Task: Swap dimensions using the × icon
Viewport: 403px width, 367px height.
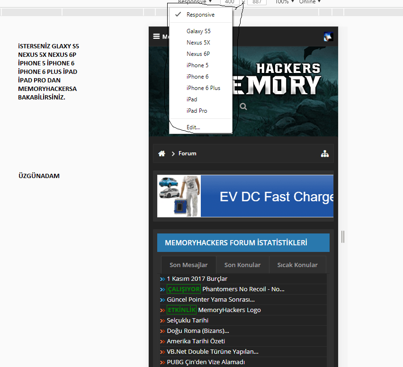Action: click(243, 2)
